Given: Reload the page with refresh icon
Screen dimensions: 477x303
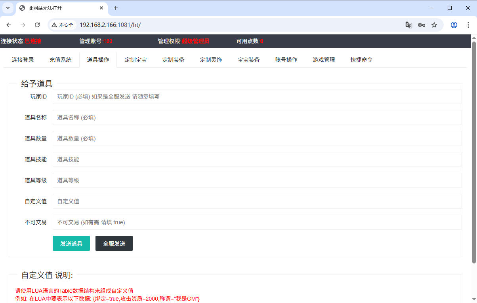Looking at the screenshot, I should click(37, 25).
